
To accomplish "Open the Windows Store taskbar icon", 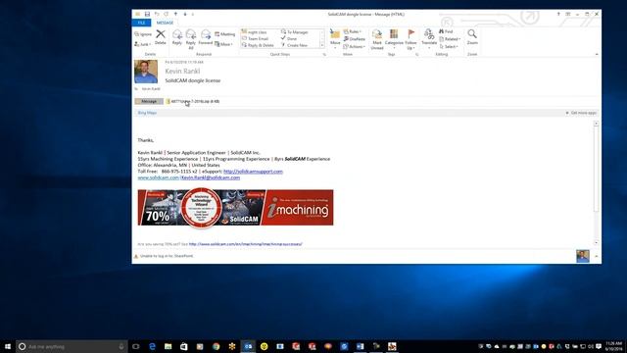I will tap(184, 346).
